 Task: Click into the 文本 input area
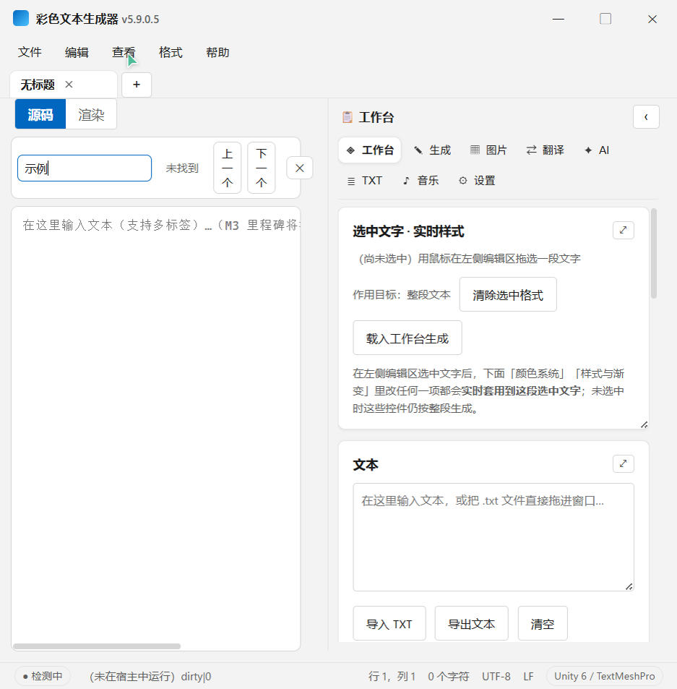(493, 537)
